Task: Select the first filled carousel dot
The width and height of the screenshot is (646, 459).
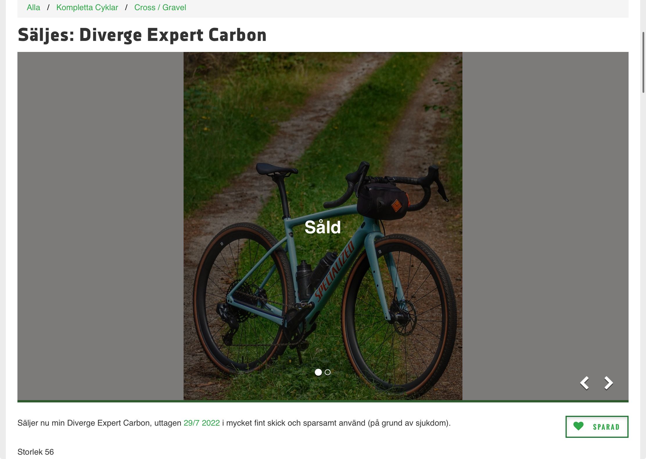Action: (318, 372)
